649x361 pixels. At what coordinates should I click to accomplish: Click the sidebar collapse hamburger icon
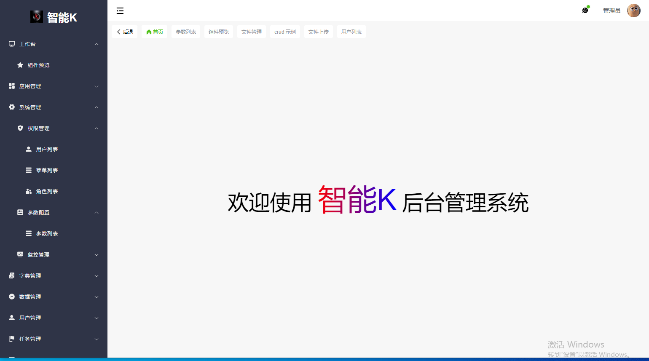pyautogui.click(x=120, y=11)
